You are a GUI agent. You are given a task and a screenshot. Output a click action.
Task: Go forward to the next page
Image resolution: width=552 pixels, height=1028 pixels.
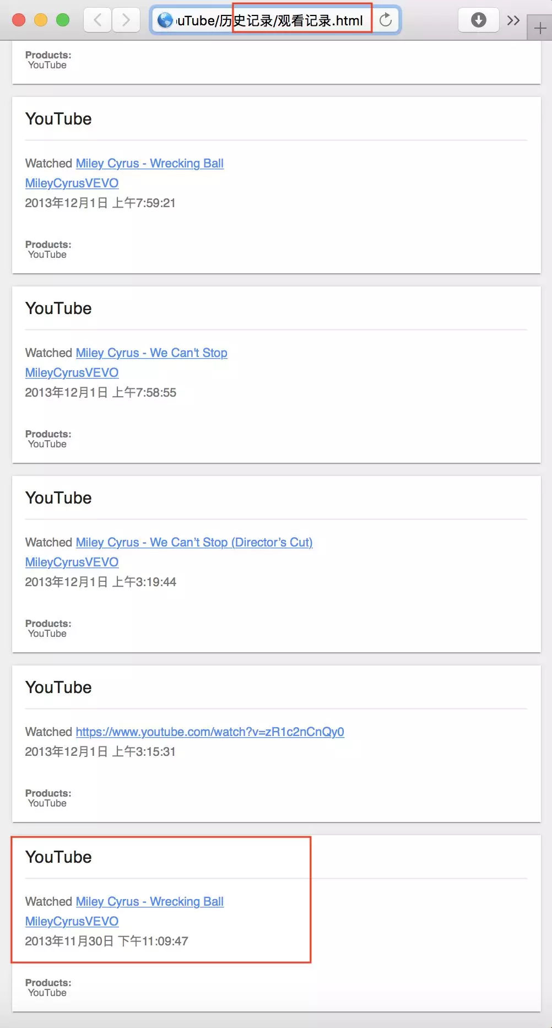pos(126,20)
